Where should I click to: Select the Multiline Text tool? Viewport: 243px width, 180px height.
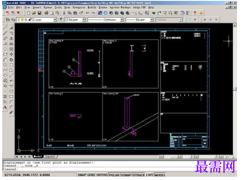tap(5, 107)
